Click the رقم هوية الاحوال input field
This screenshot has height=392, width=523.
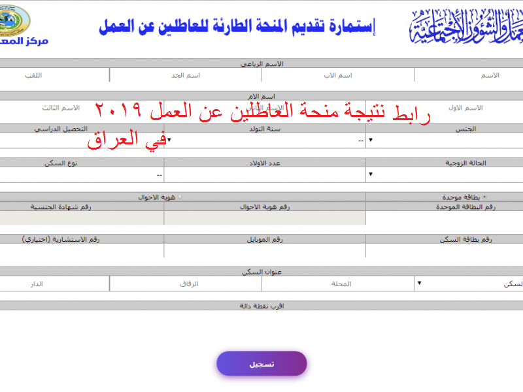tap(265, 218)
